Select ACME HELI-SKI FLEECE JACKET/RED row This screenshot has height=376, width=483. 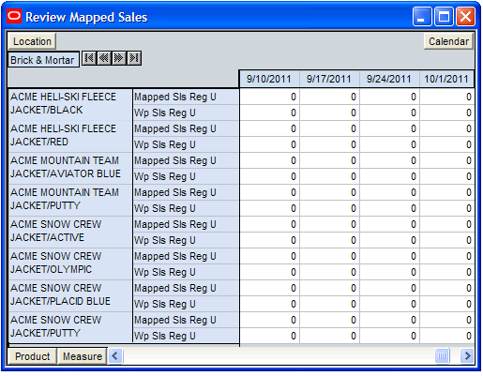[70, 136]
